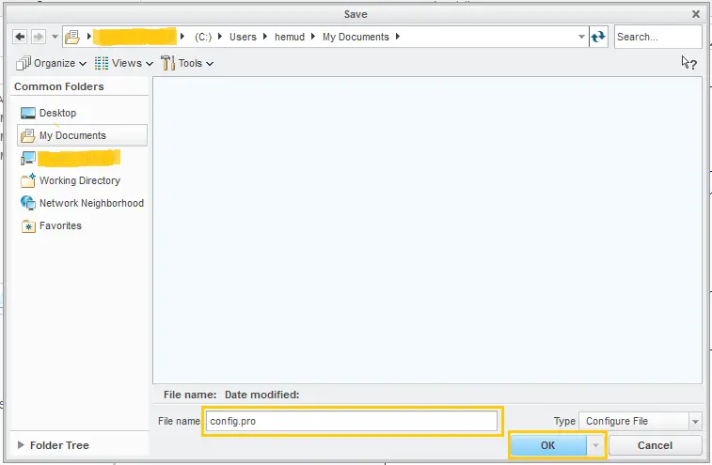Viewport: 712px width, 465px height.
Task: Cancel the Save dialog
Action: 655,445
